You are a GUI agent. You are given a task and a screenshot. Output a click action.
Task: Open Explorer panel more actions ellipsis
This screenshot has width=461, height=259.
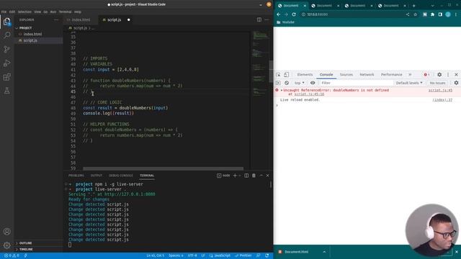tap(56, 19)
